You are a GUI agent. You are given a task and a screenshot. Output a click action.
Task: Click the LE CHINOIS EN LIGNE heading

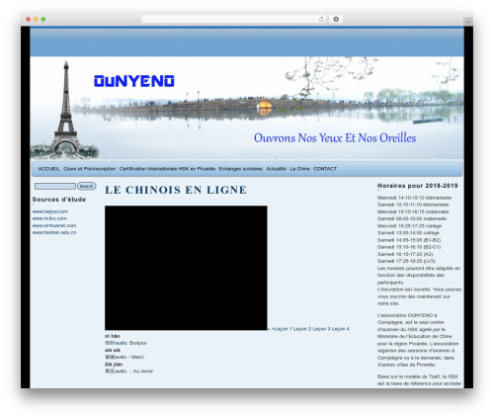176,190
